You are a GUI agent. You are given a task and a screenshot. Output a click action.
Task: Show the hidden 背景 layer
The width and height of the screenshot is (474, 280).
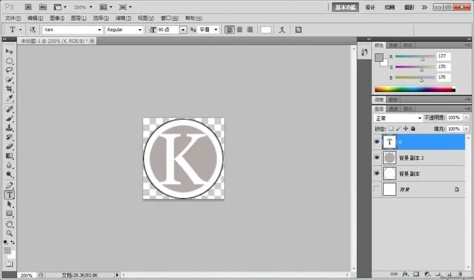[x=377, y=190]
